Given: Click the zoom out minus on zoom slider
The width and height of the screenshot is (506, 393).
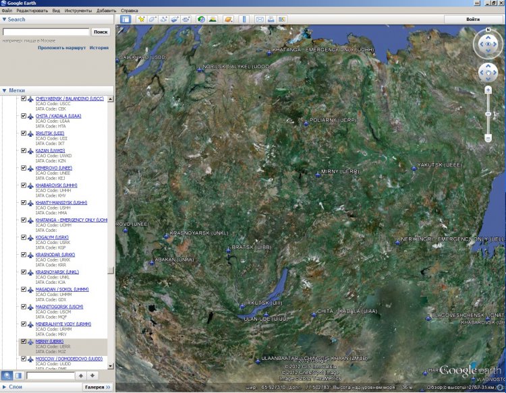Looking at the screenshot, I should (488, 138).
